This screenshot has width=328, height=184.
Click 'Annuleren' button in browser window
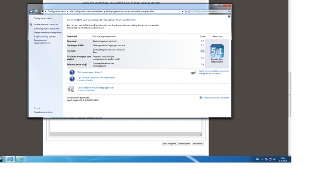(x=198, y=143)
